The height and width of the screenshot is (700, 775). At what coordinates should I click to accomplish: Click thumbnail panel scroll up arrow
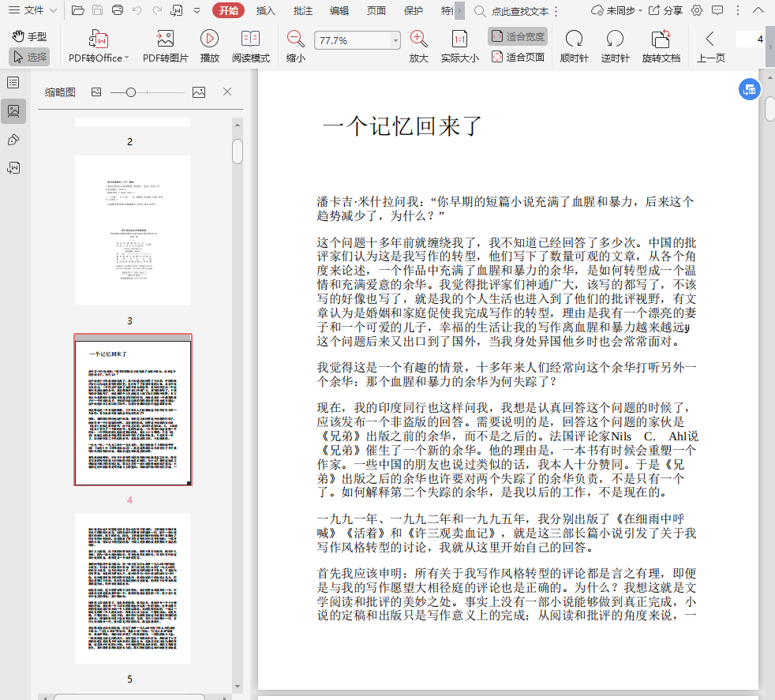click(238, 125)
